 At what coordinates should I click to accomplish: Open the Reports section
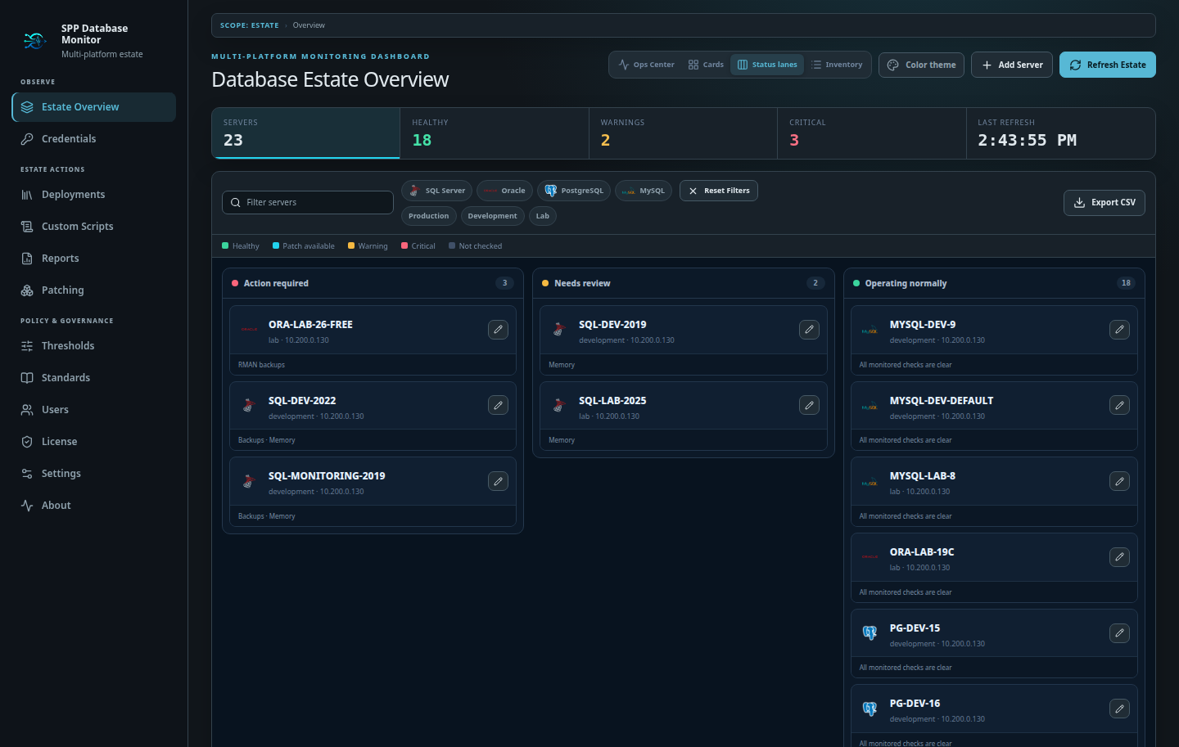click(x=94, y=259)
